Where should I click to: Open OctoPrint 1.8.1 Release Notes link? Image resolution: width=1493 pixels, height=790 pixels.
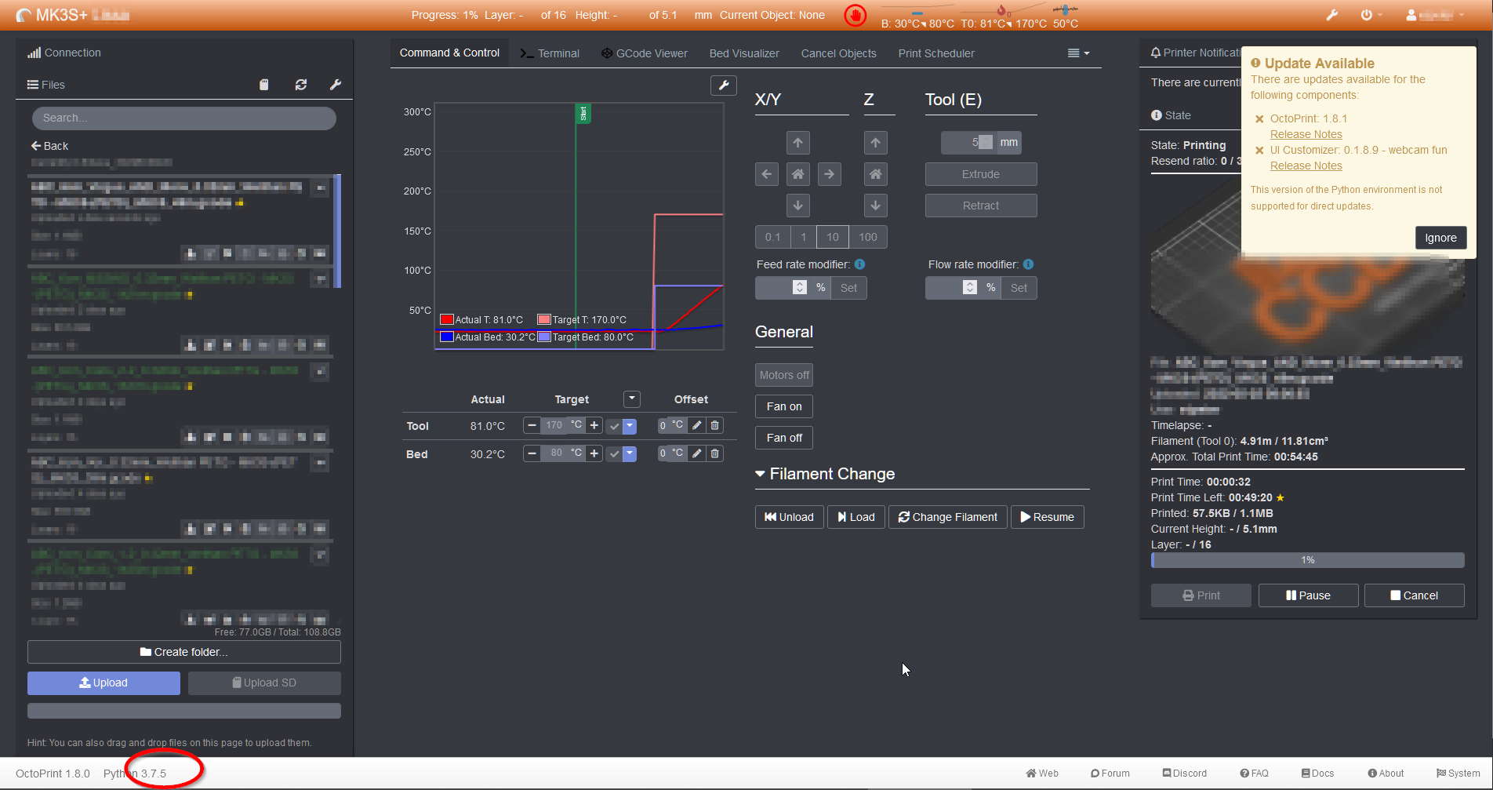[x=1306, y=134]
